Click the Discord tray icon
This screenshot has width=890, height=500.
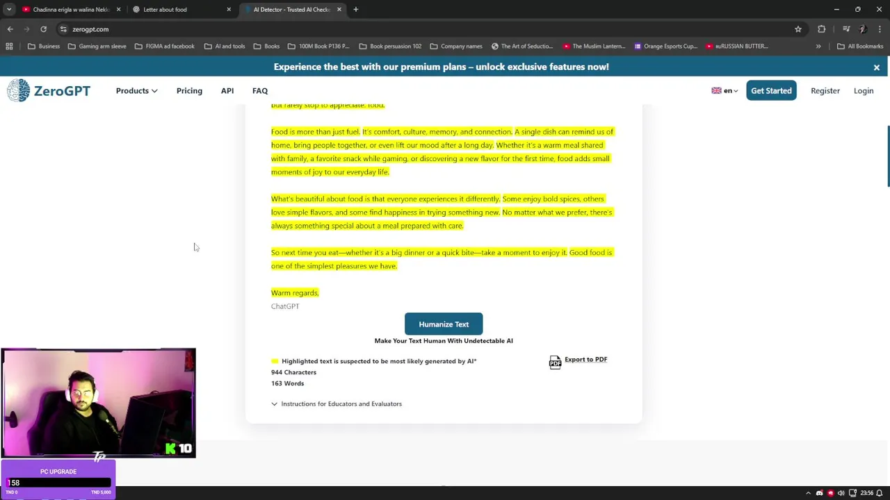pyautogui.click(x=819, y=493)
